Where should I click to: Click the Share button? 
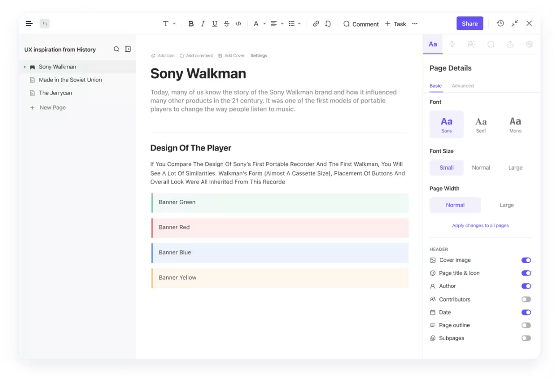point(470,24)
